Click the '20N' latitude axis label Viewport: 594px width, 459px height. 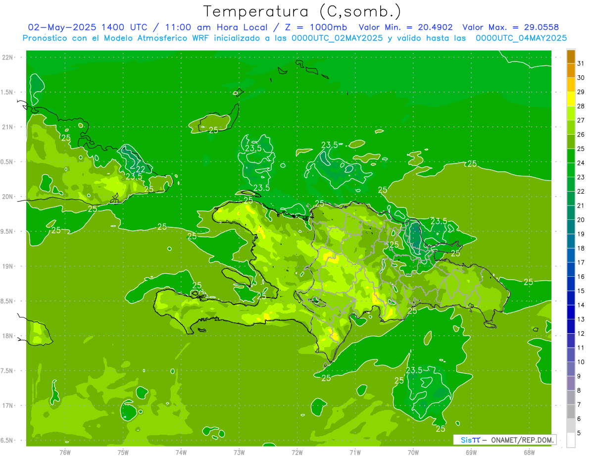[x=7, y=197]
